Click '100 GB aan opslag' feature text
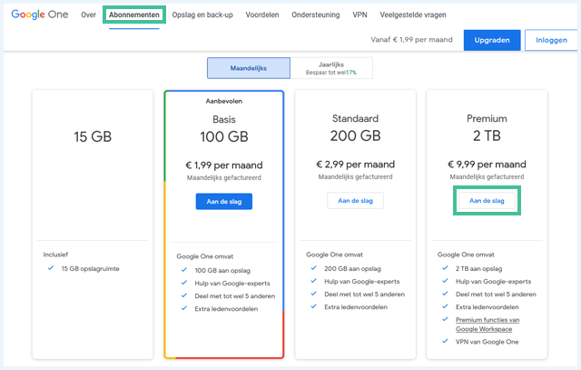581x370 pixels. tap(222, 271)
